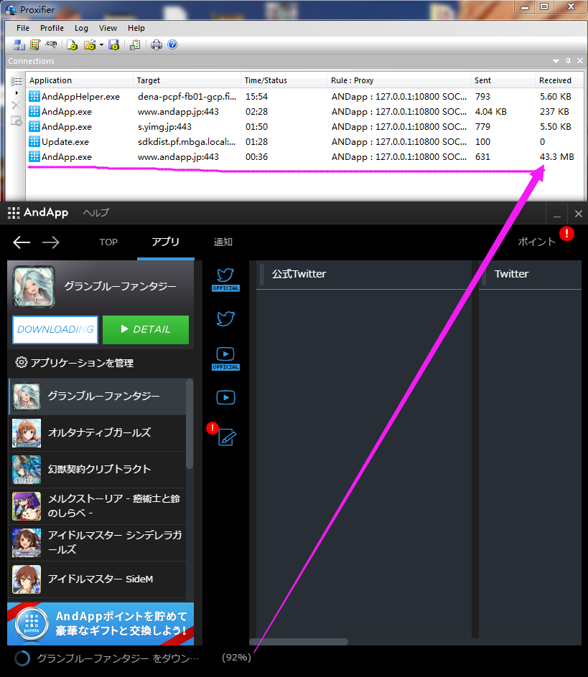Open アプリケーションを管理 with the gear icon
The height and width of the screenshot is (677, 588).
pyautogui.click(x=22, y=363)
